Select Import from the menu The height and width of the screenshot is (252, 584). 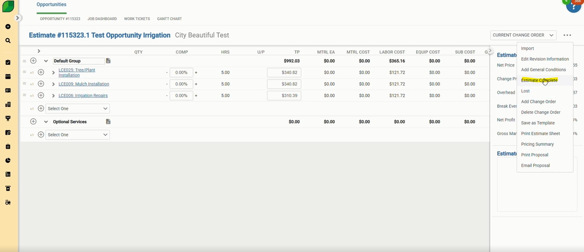(x=528, y=48)
